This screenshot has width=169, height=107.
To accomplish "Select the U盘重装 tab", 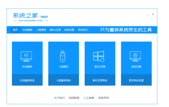I will 41,30.
